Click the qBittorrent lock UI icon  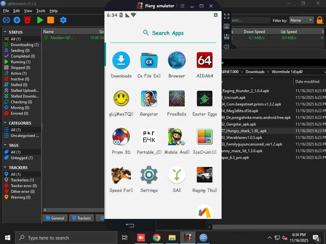coord(320,20)
